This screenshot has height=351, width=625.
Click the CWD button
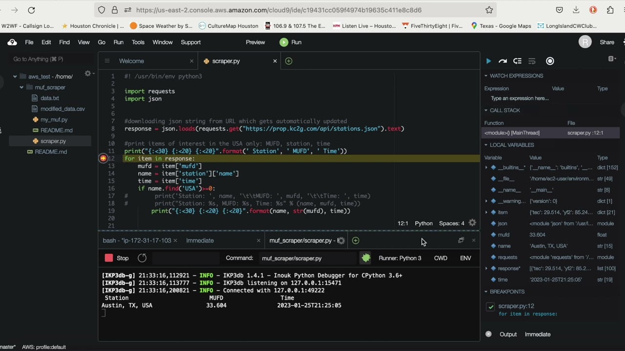click(440, 258)
